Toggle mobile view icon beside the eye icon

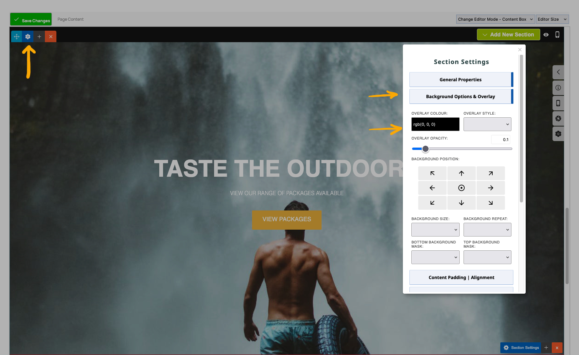click(557, 35)
